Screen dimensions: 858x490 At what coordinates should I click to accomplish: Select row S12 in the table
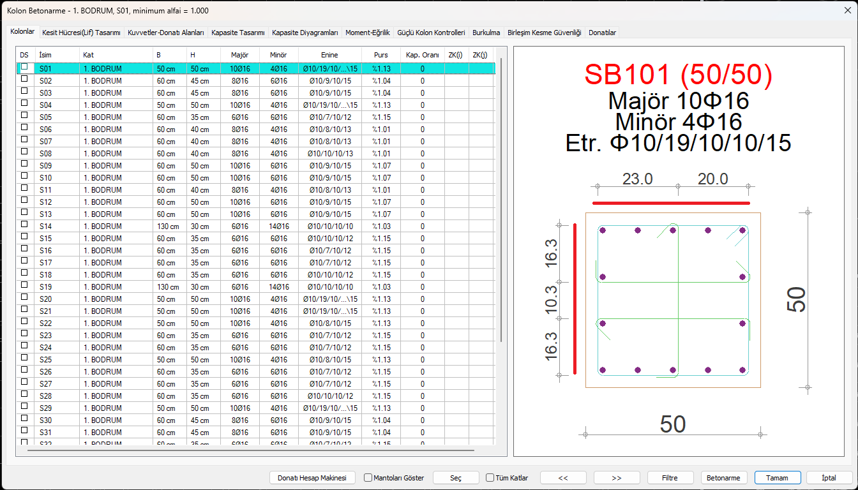point(255,202)
